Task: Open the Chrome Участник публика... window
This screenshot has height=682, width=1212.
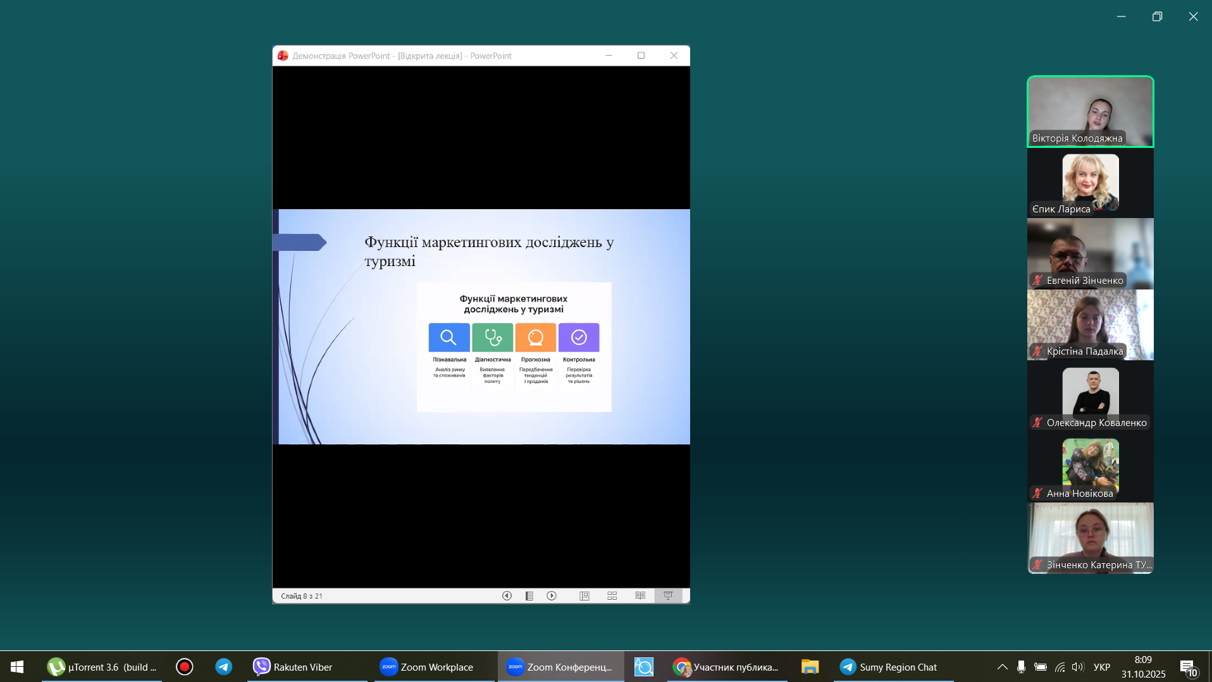Action: tap(727, 667)
